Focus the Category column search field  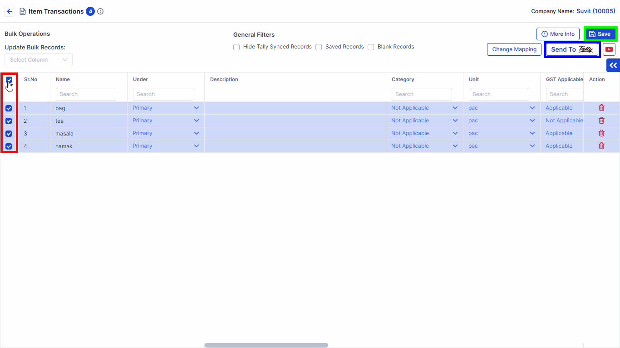[422, 94]
